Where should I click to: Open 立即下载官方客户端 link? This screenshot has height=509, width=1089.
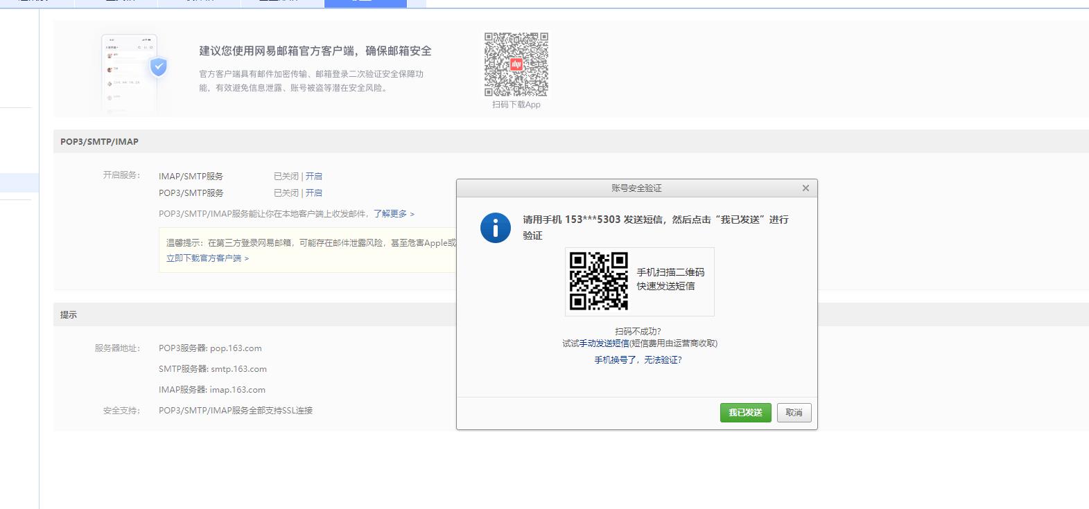tap(207, 258)
